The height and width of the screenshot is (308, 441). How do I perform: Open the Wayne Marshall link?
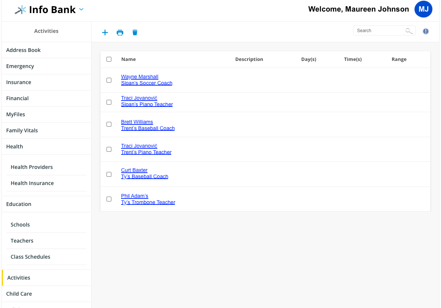(139, 77)
